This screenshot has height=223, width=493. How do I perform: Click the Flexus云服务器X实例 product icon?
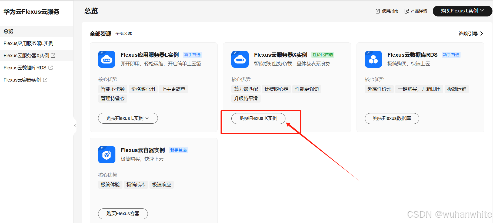pyautogui.click(x=240, y=59)
